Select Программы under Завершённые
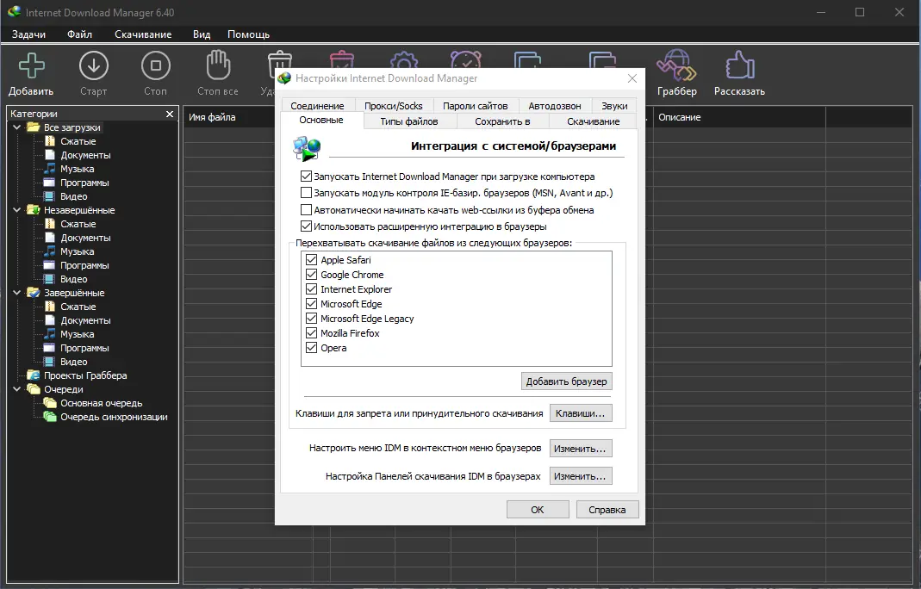921x589 pixels. tap(84, 348)
